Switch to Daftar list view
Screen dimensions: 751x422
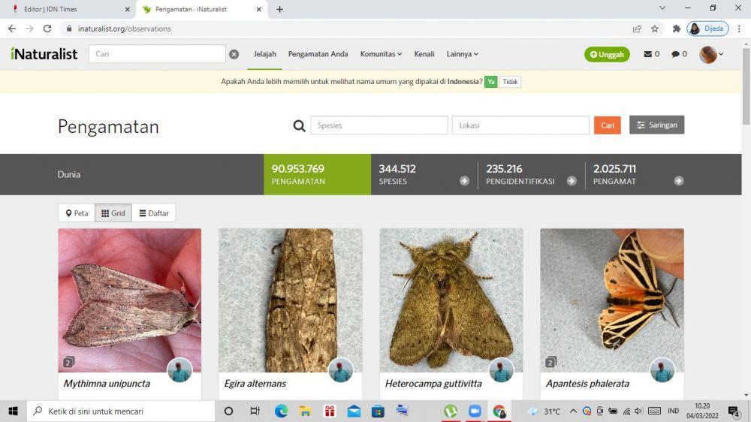click(x=154, y=213)
